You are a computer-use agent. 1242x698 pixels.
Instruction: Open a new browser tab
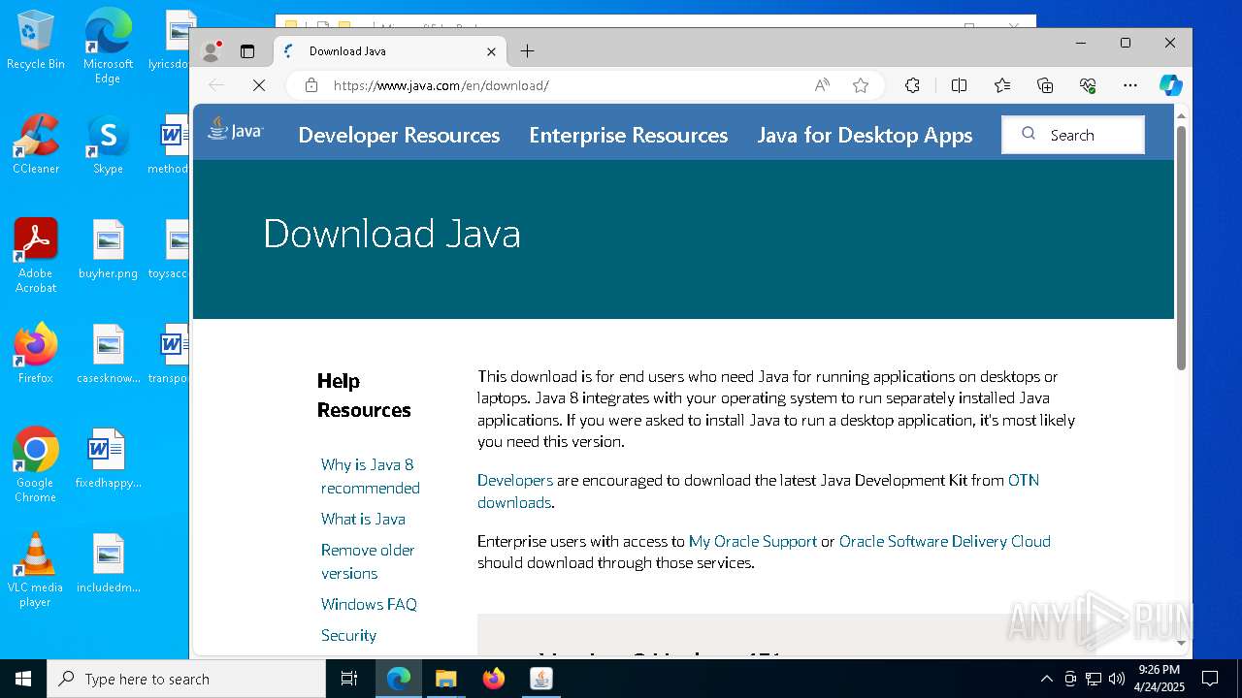527,51
